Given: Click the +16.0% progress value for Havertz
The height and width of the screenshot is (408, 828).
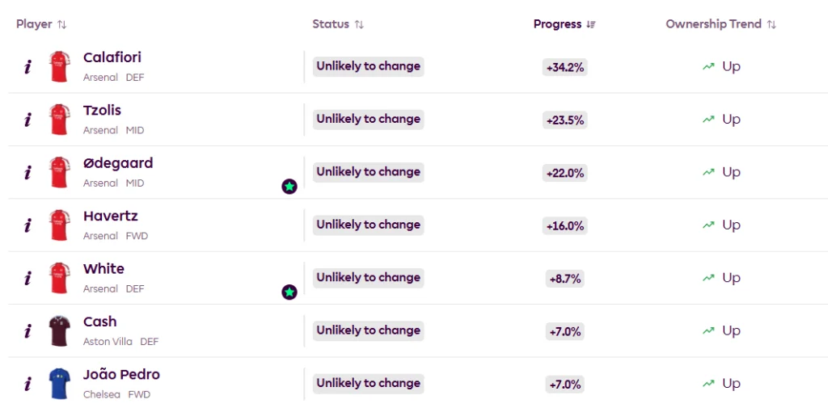Looking at the screenshot, I should click(x=564, y=226).
